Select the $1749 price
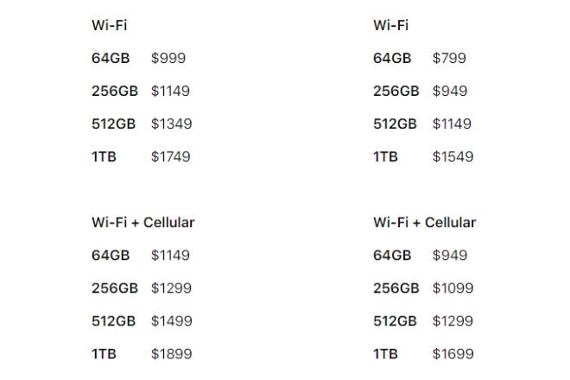The height and width of the screenshot is (380, 570). (171, 156)
